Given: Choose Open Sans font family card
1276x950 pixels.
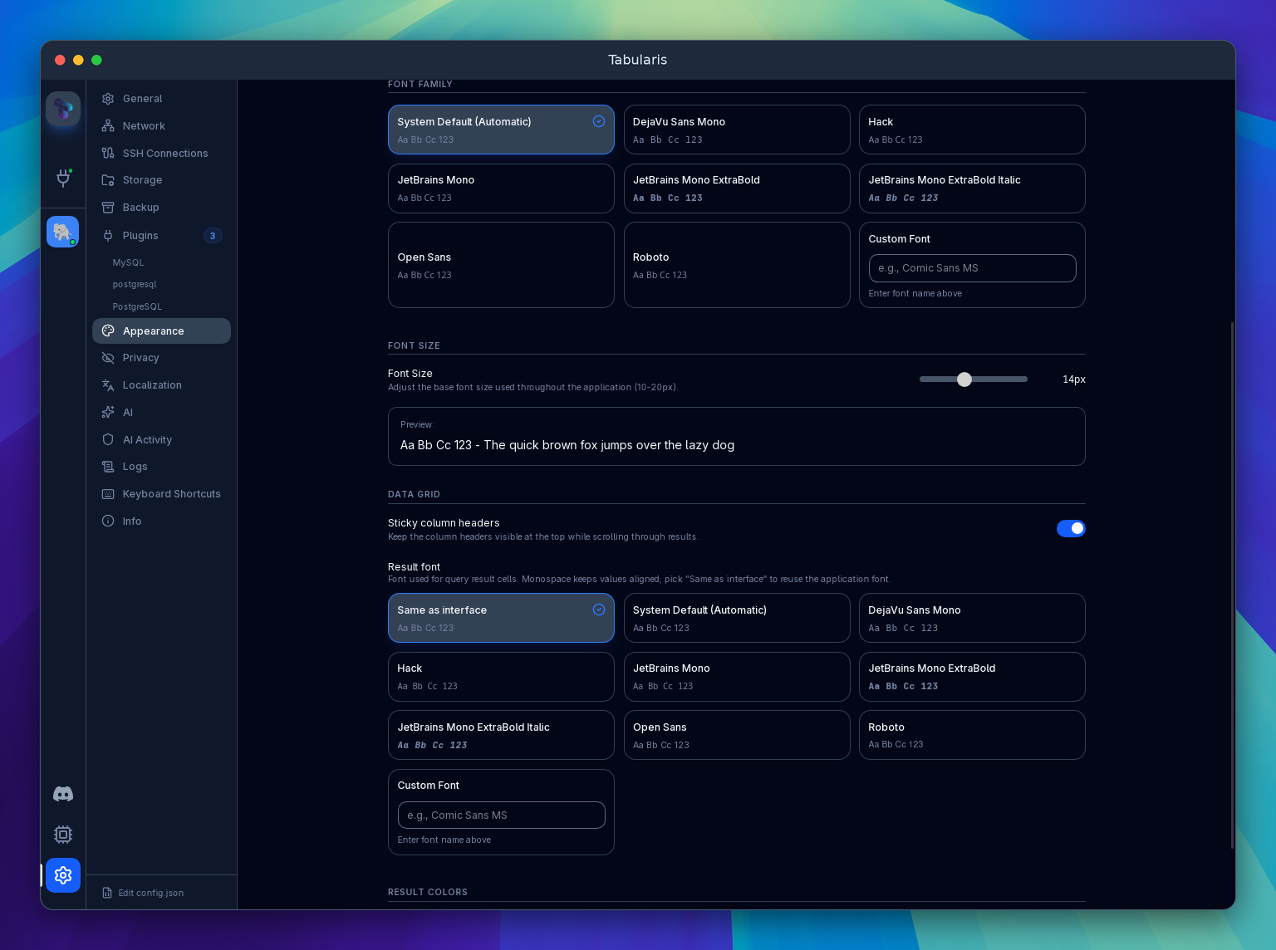Looking at the screenshot, I should click(501, 265).
